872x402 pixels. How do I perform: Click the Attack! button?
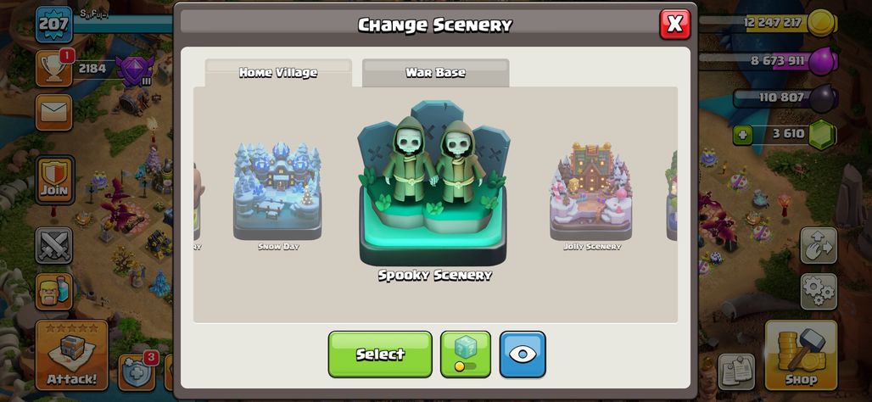(x=72, y=355)
